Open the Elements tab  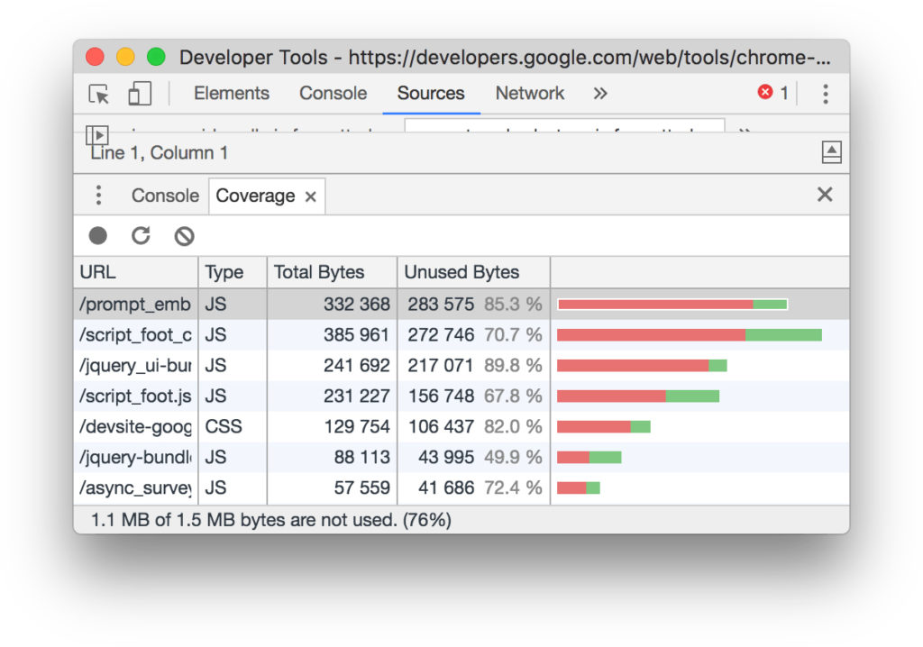[232, 93]
